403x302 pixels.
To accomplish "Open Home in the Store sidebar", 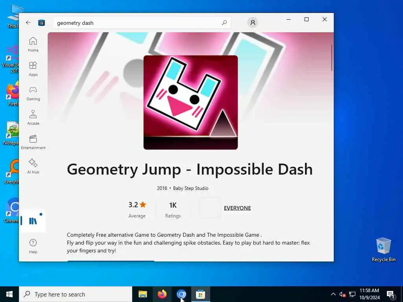I will click(33, 44).
